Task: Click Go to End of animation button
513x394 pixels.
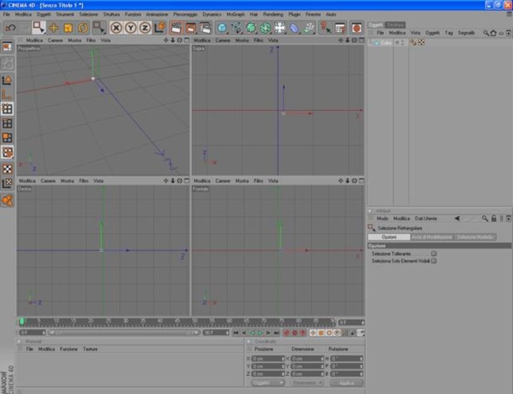Action: [277, 332]
